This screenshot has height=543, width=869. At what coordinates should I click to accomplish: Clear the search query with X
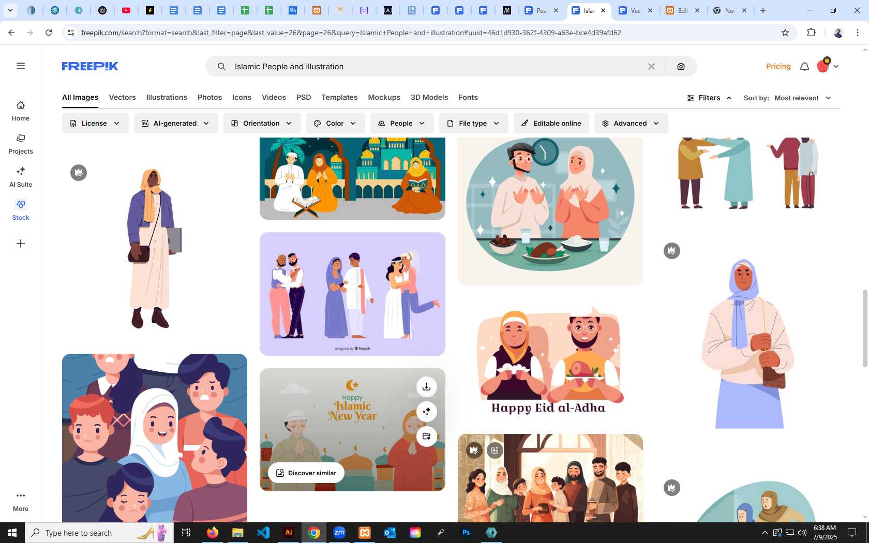point(651,66)
